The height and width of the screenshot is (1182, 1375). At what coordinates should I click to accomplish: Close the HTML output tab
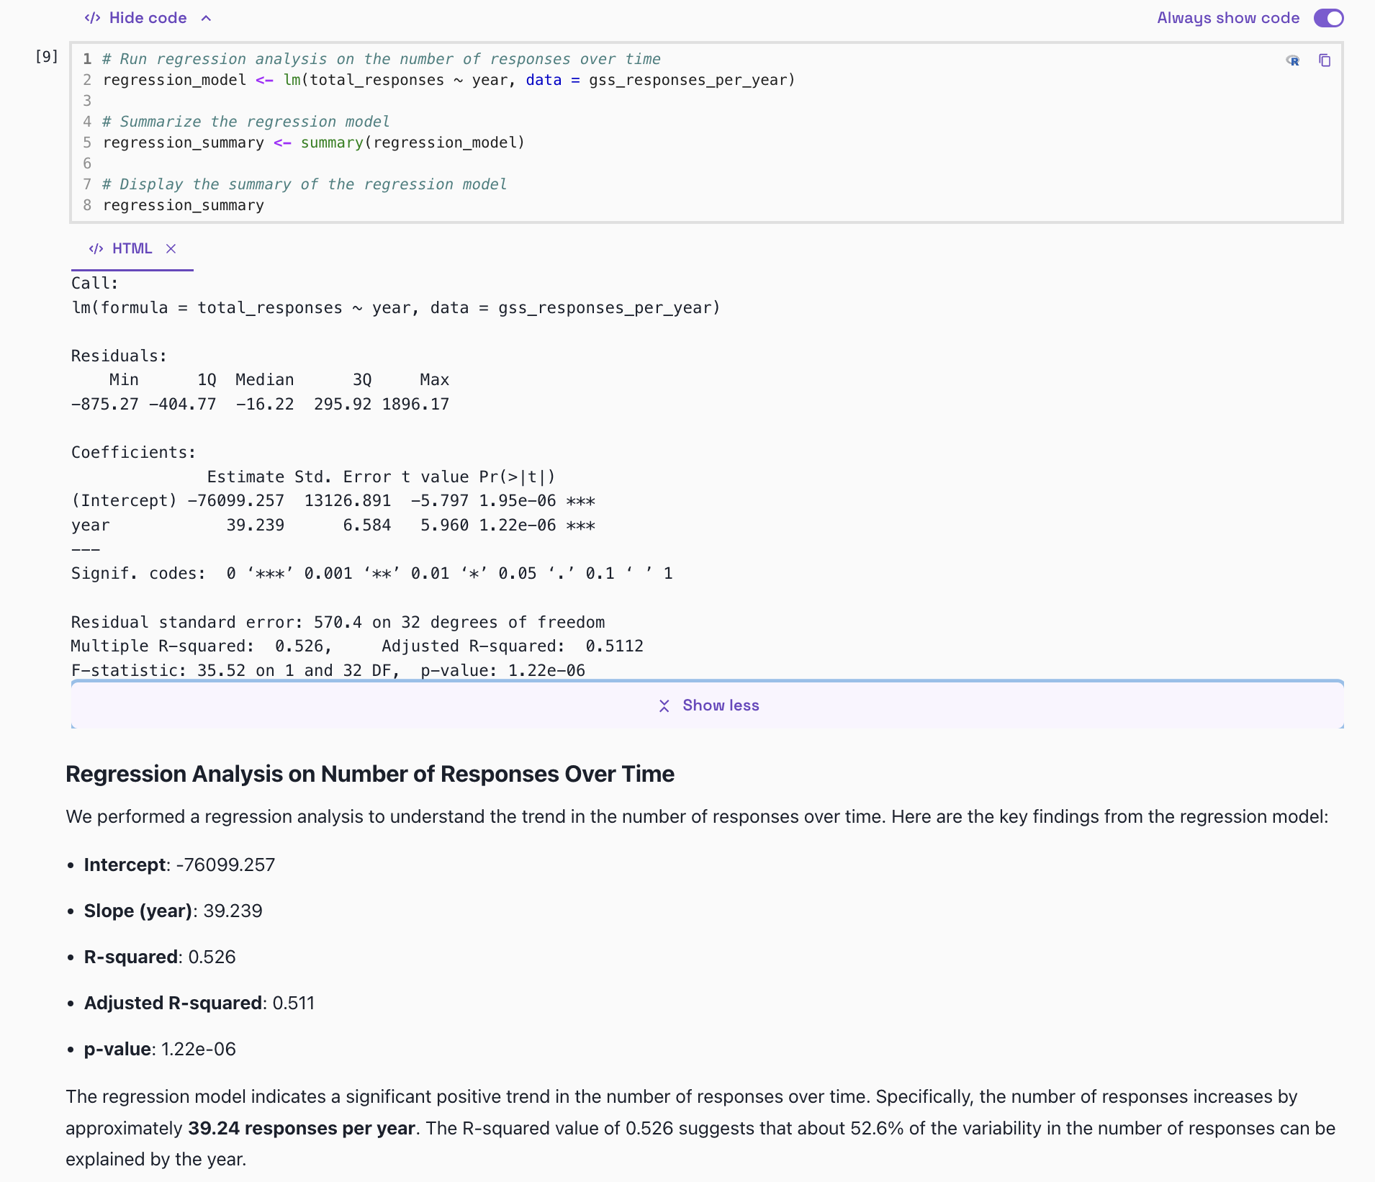(171, 248)
